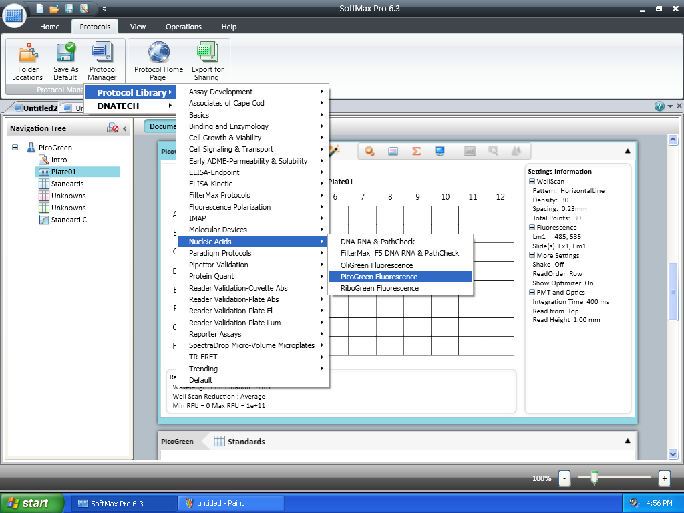Collapse the PMT and Optics settings group
This screenshot has width=684, height=513.
(x=532, y=293)
